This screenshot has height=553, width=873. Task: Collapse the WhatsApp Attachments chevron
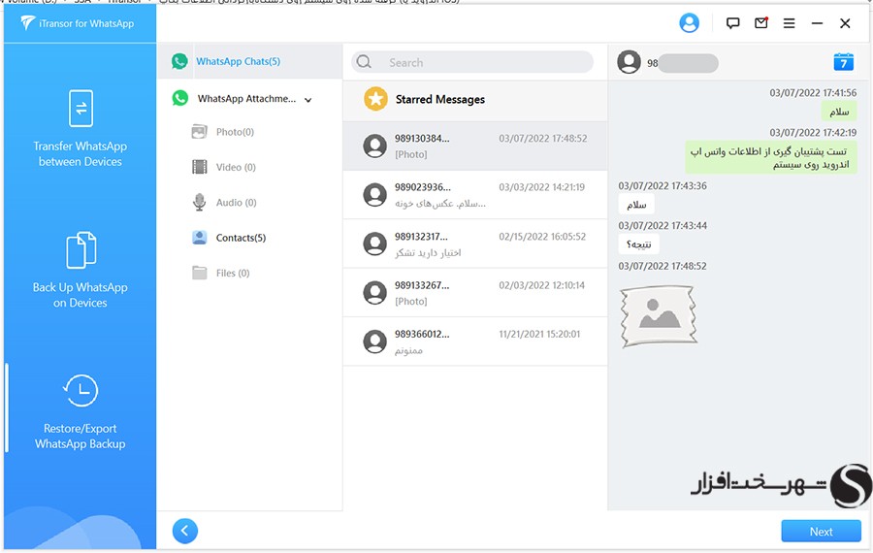coord(307,100)
